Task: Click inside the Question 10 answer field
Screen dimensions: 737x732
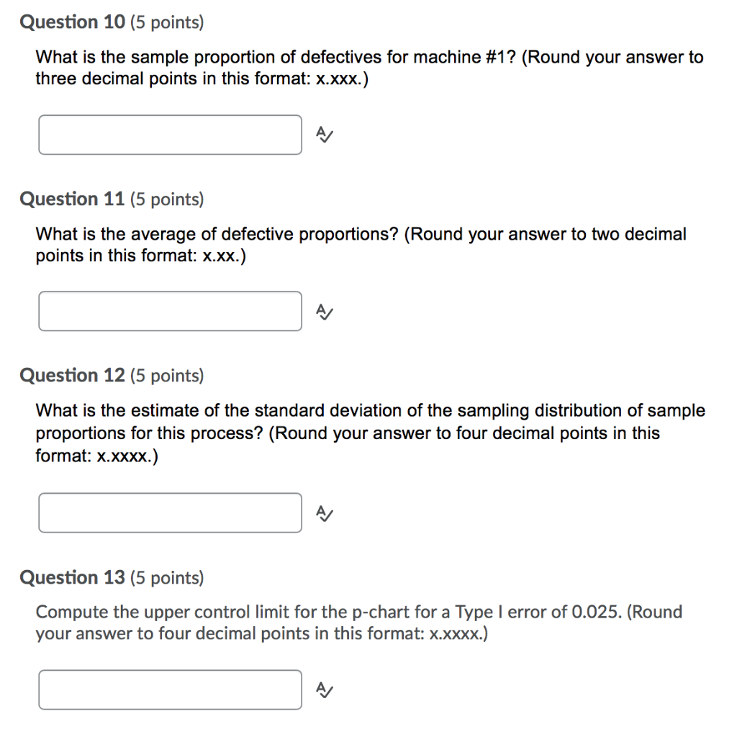Action: [169, 135]
